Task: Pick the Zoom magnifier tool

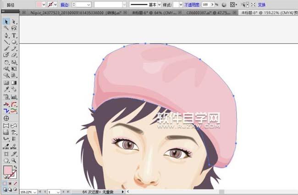Action: click(x=14, y=161)
